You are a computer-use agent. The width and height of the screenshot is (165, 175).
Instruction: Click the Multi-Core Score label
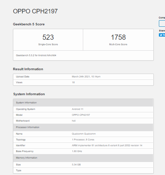[118, 45]
